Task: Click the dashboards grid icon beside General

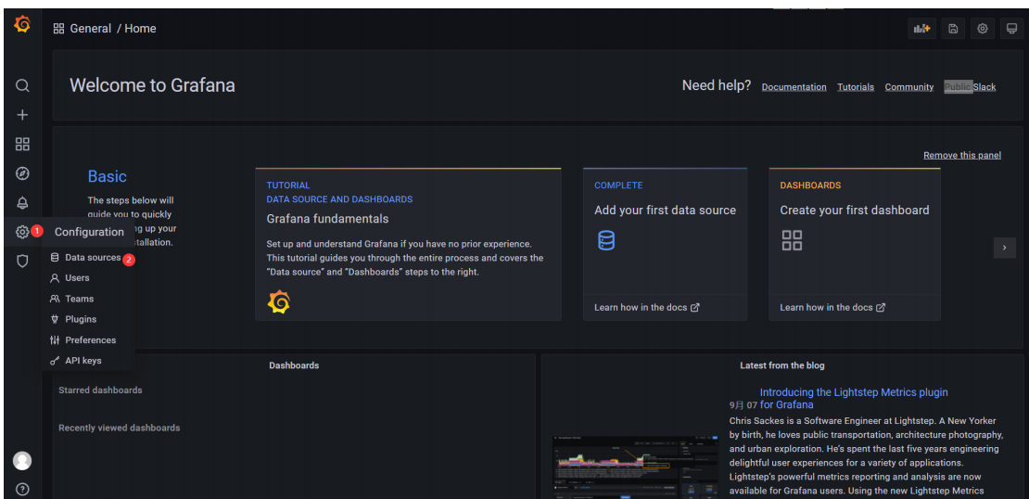Action: coord(58,29)
